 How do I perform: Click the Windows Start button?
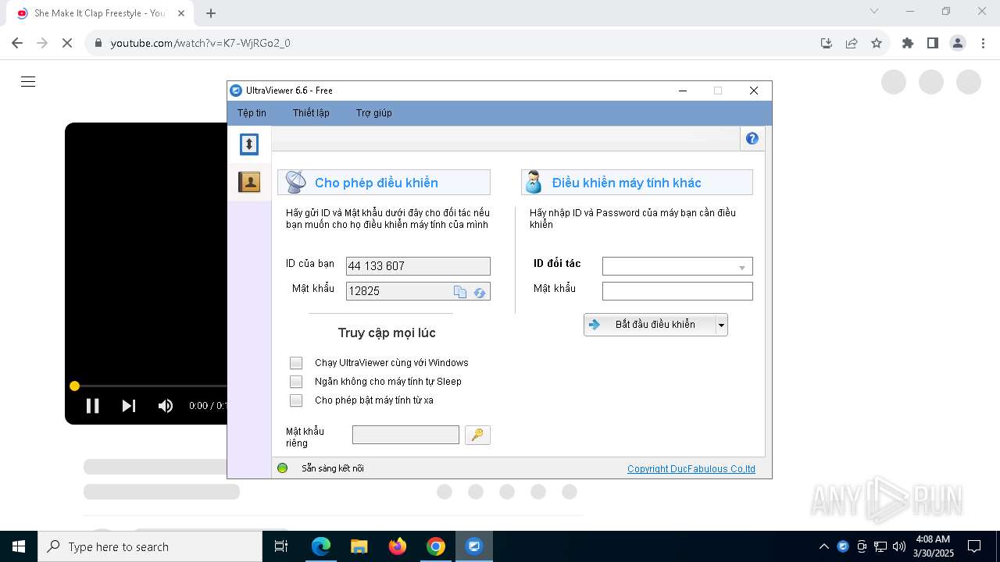point(19,546)
